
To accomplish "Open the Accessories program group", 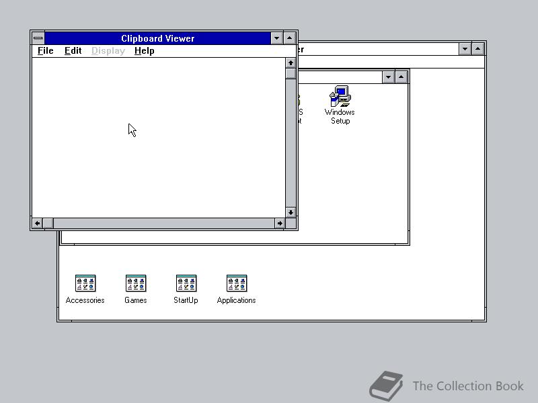I will pyautogui.click(x=85, y=289).
